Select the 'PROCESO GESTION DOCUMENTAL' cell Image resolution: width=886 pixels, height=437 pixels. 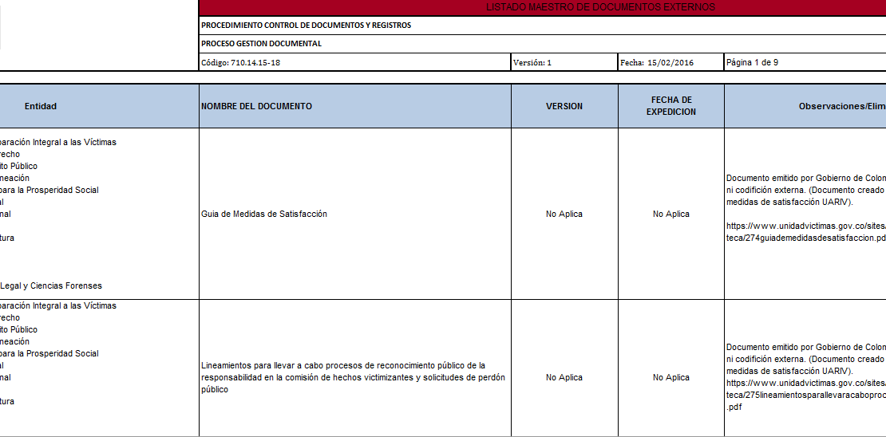(543, 44)
